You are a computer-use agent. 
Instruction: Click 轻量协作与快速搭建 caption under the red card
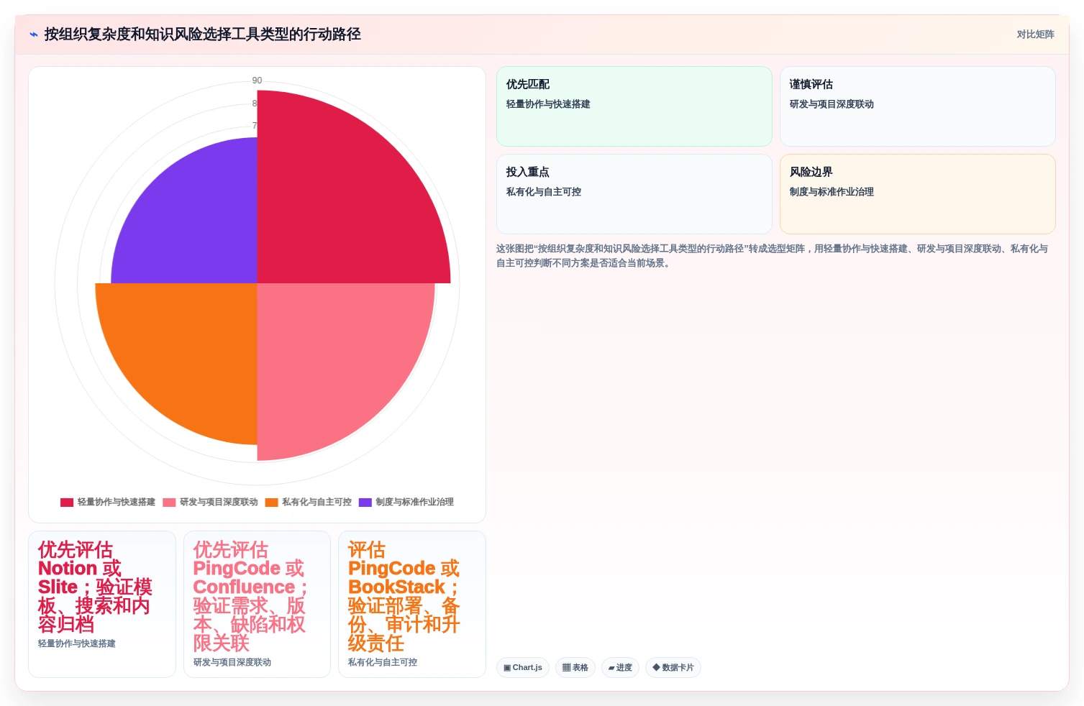[x=77, y=644]
